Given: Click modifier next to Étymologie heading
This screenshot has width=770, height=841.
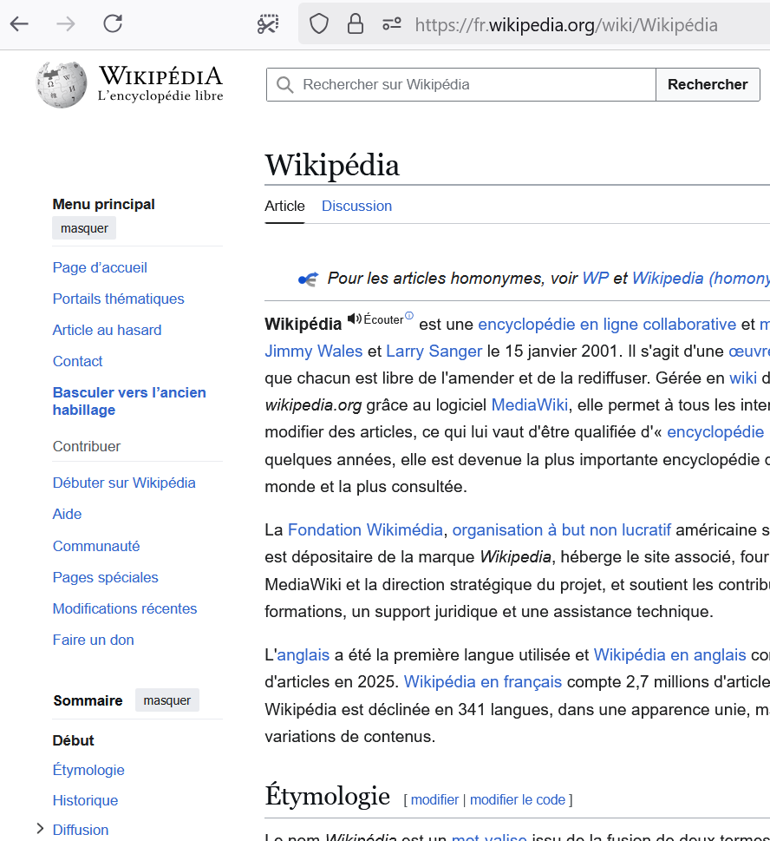Looking at the screenshot, I should click(x=434, y=799).
